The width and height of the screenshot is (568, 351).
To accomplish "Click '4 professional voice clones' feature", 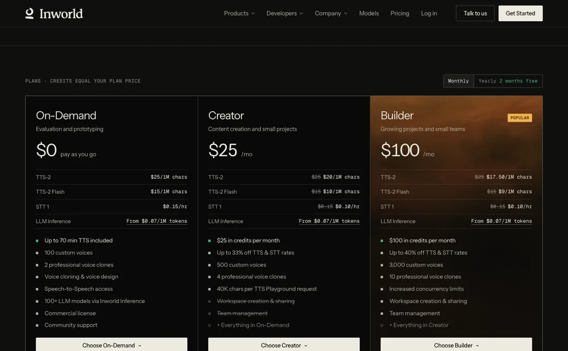I will 251,277.
